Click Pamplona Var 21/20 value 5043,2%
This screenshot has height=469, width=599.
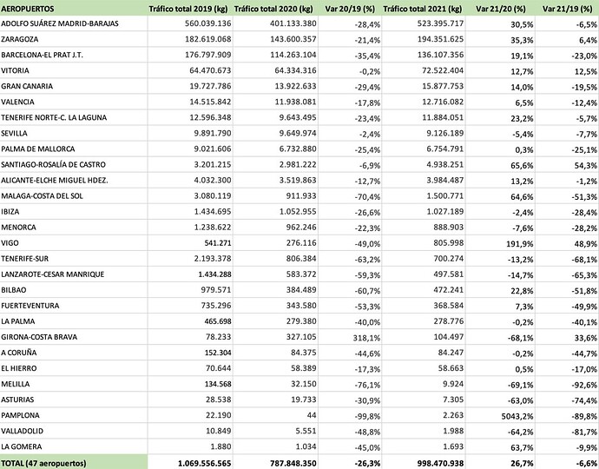click(x=517, y=416)
